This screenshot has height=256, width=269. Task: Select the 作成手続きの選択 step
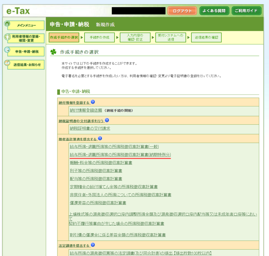(x=64, y=37)
